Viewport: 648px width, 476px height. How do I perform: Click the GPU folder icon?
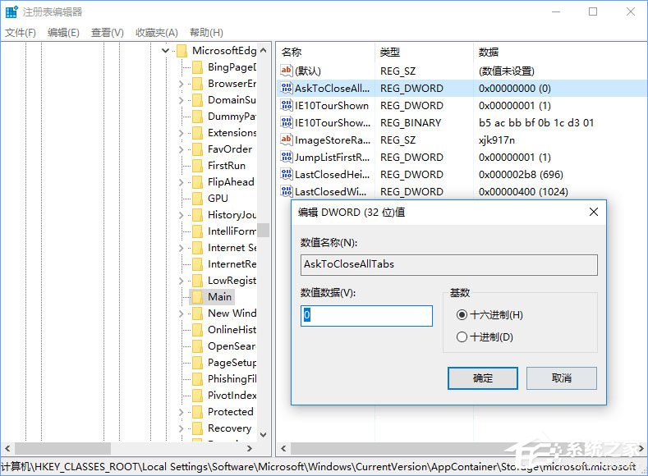pyautogui.click(x=198, y=199)
